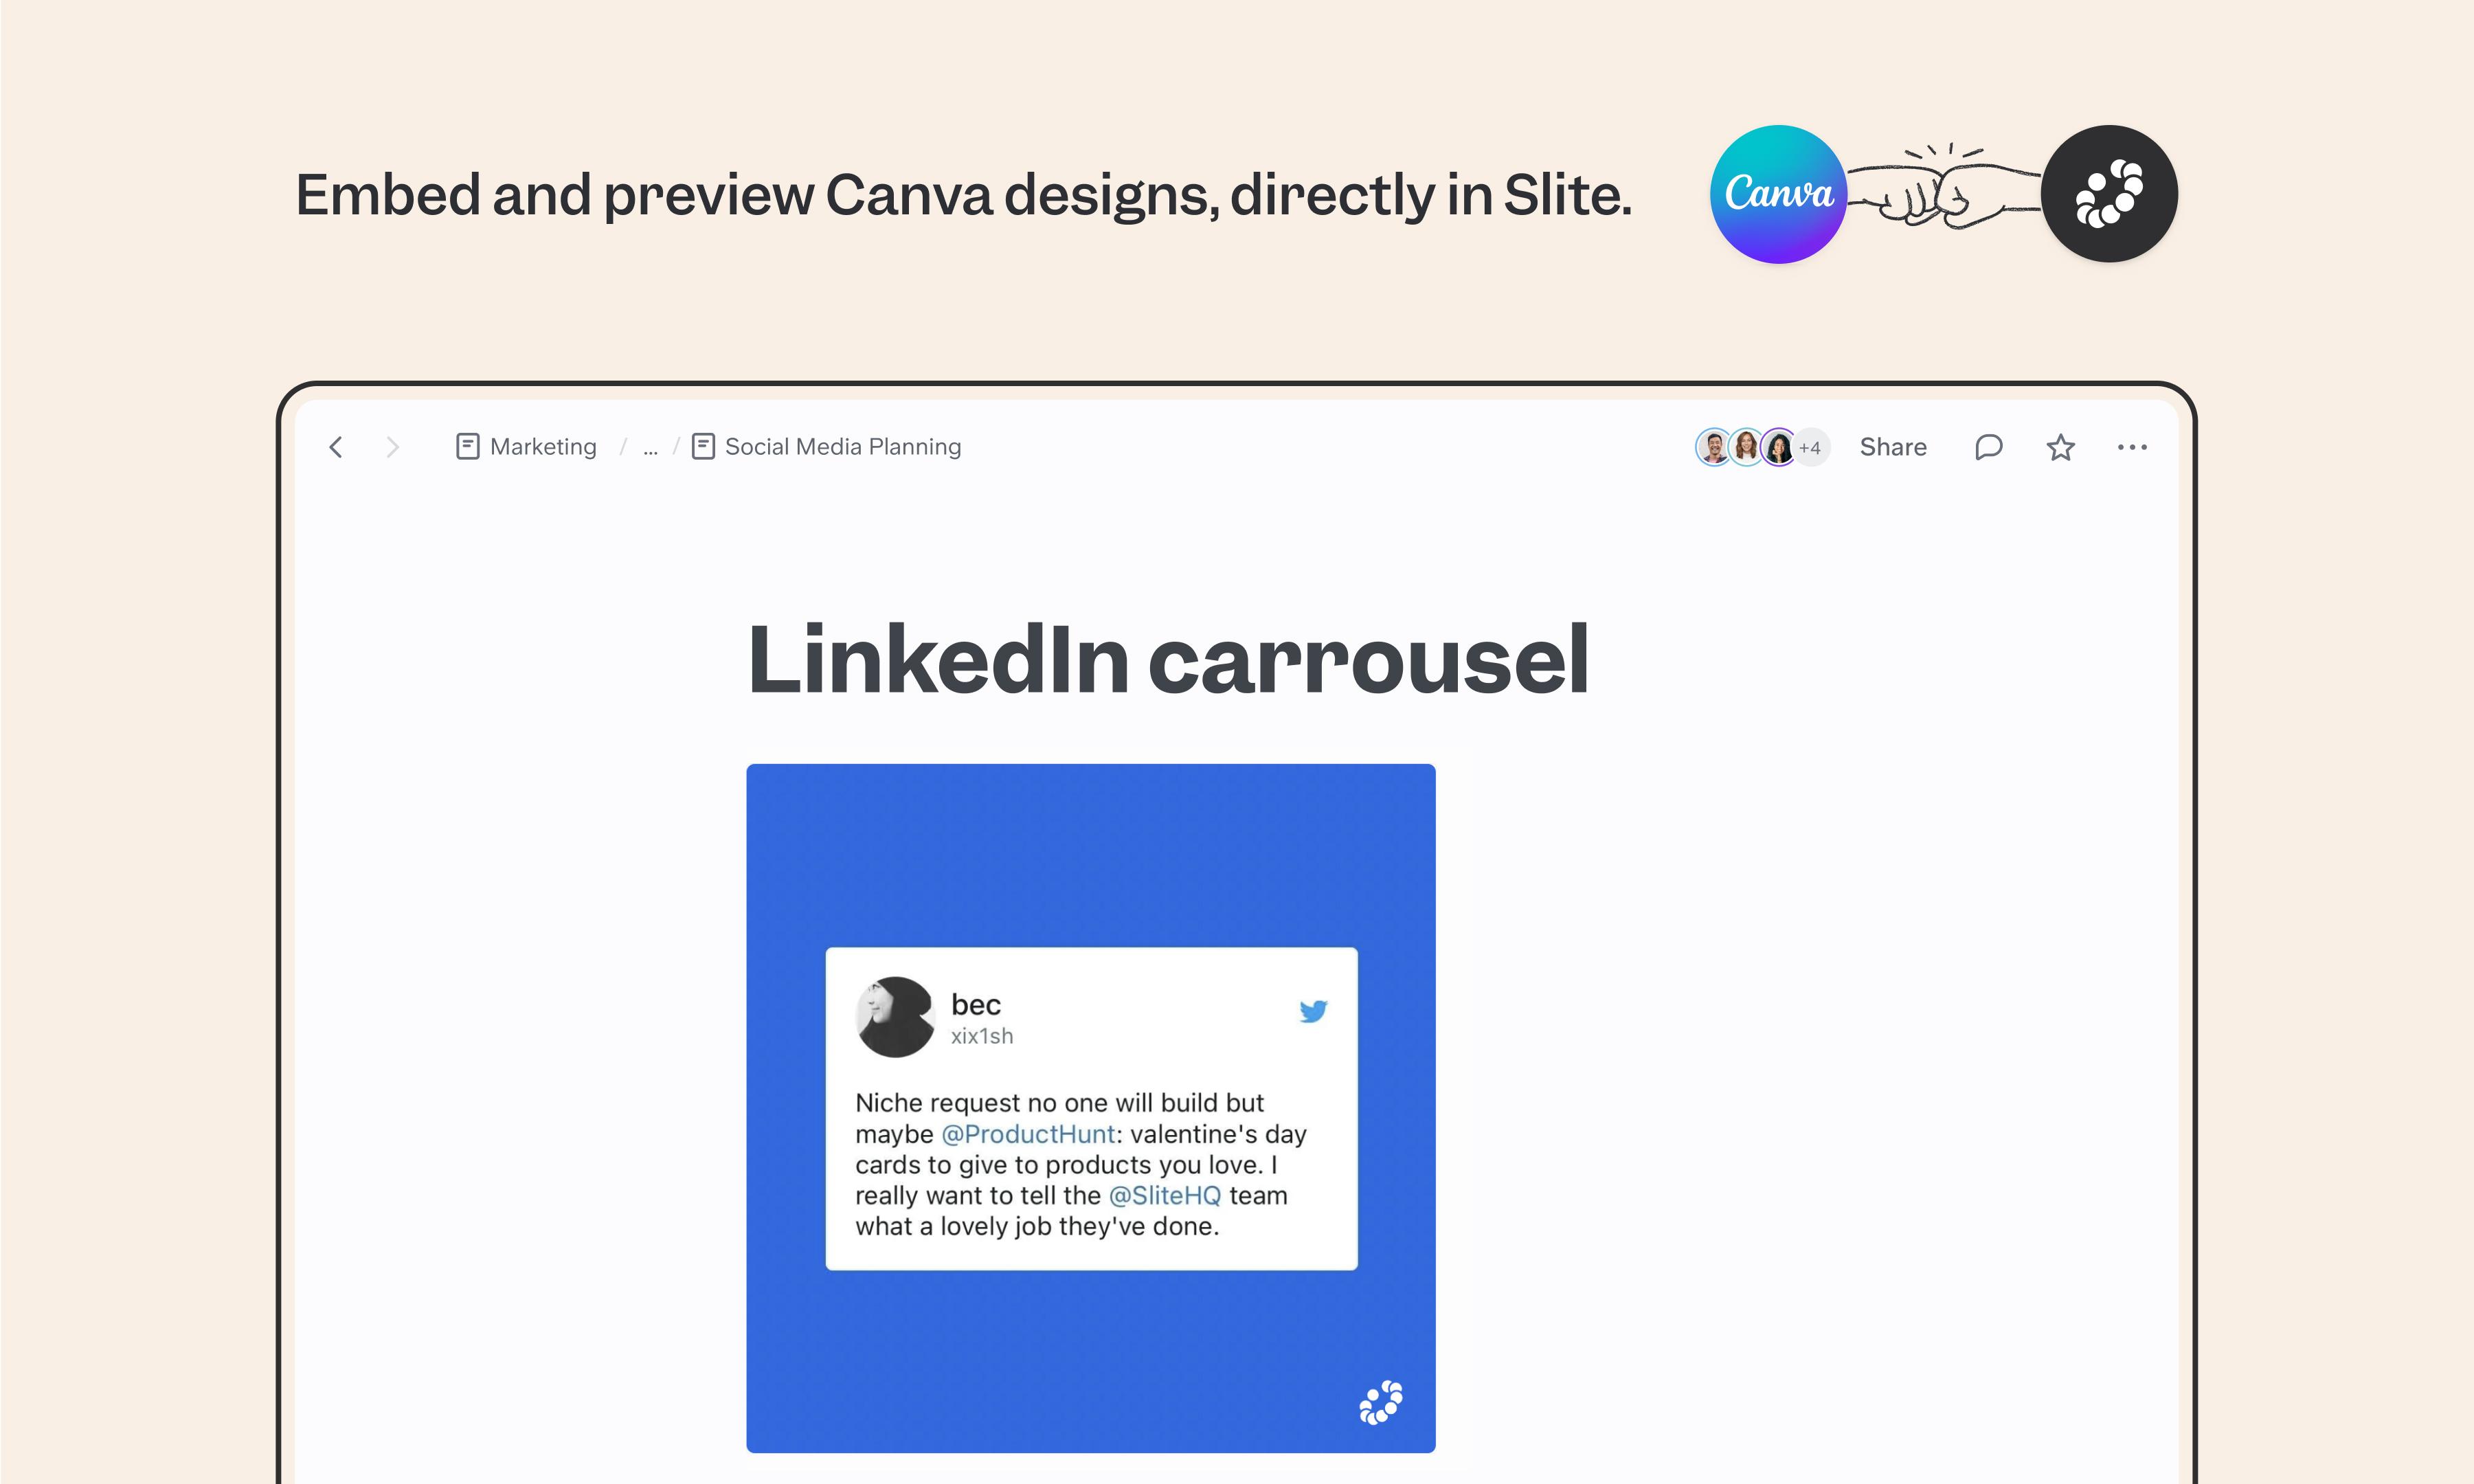Click the Marketing document icon
The width and height of the screenshot is (2474, 1484).
tap(467, 446)
